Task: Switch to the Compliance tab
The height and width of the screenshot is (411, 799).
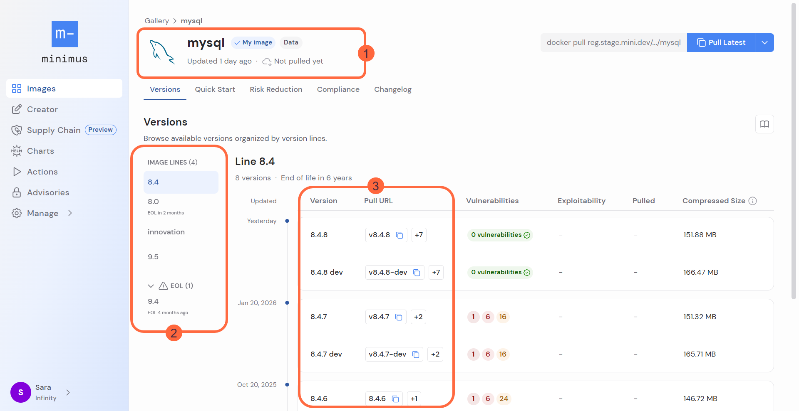Action: click(338, 89)
